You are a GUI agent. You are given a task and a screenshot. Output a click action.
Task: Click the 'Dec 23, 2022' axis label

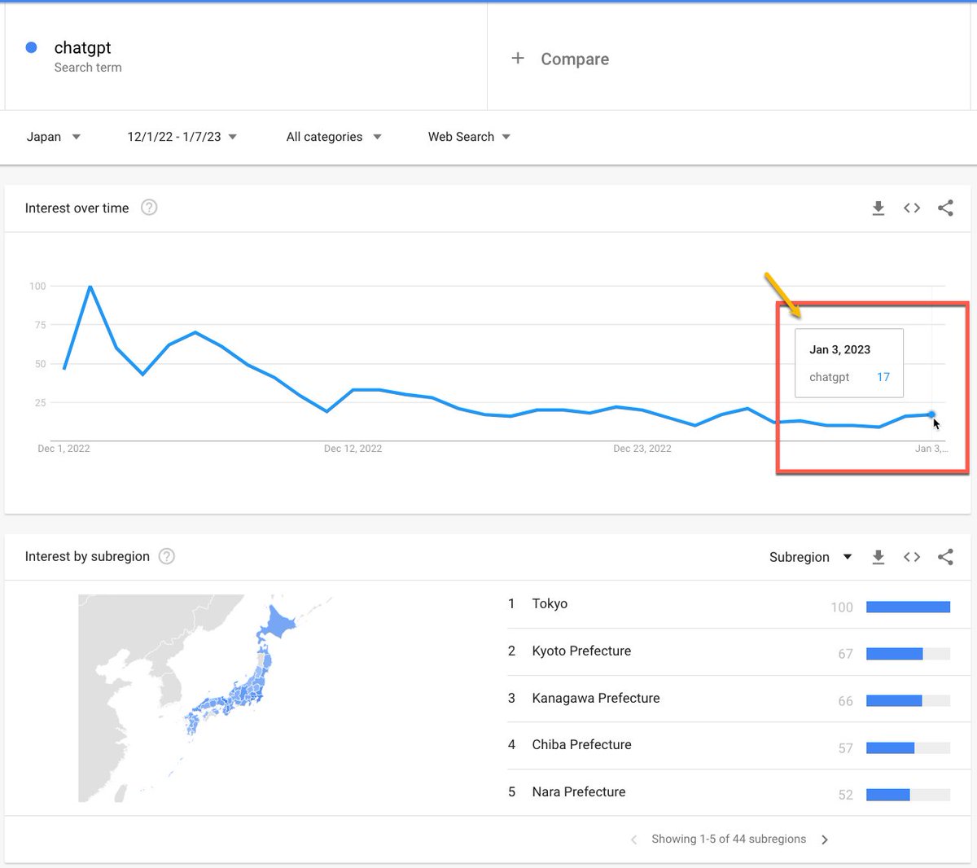[642, 449]
